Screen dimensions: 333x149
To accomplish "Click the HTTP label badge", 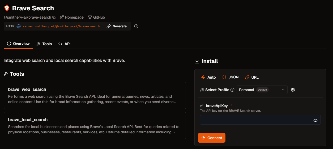I will [x=10, y=26].
